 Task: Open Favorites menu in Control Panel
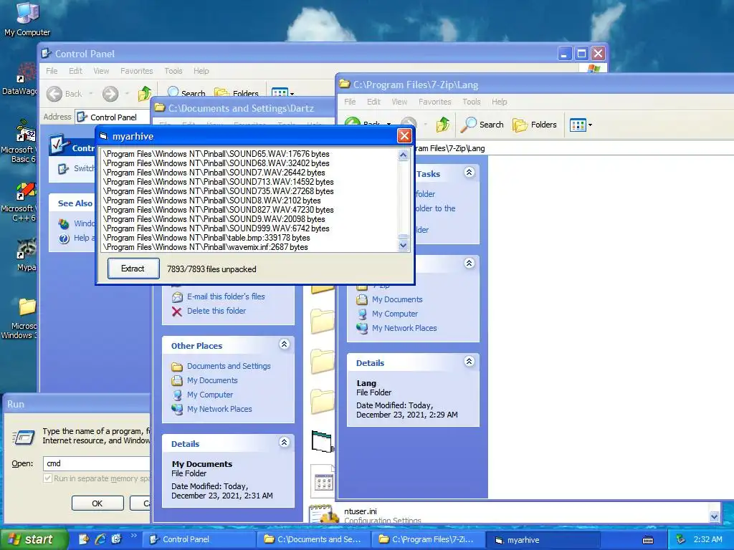[137, 71]
